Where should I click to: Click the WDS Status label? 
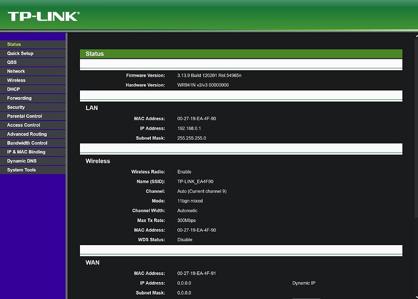click(151, 240)
